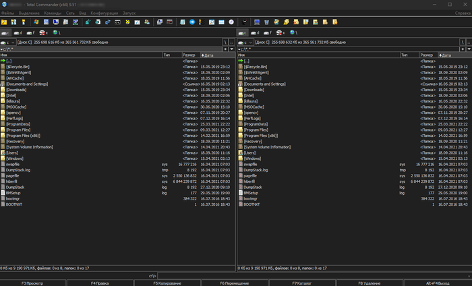Click the teal network connect toolbar icon

point(88,22)
